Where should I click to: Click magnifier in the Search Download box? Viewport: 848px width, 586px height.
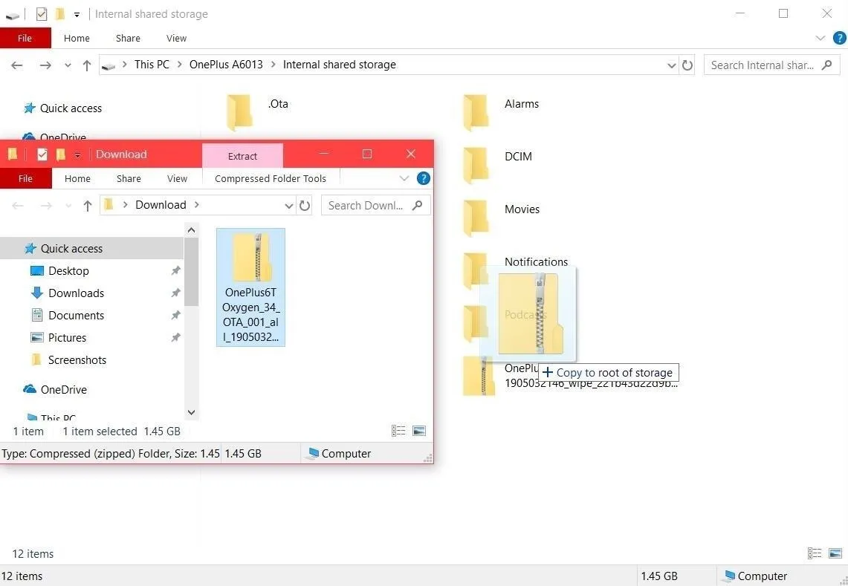coord(417,205)
